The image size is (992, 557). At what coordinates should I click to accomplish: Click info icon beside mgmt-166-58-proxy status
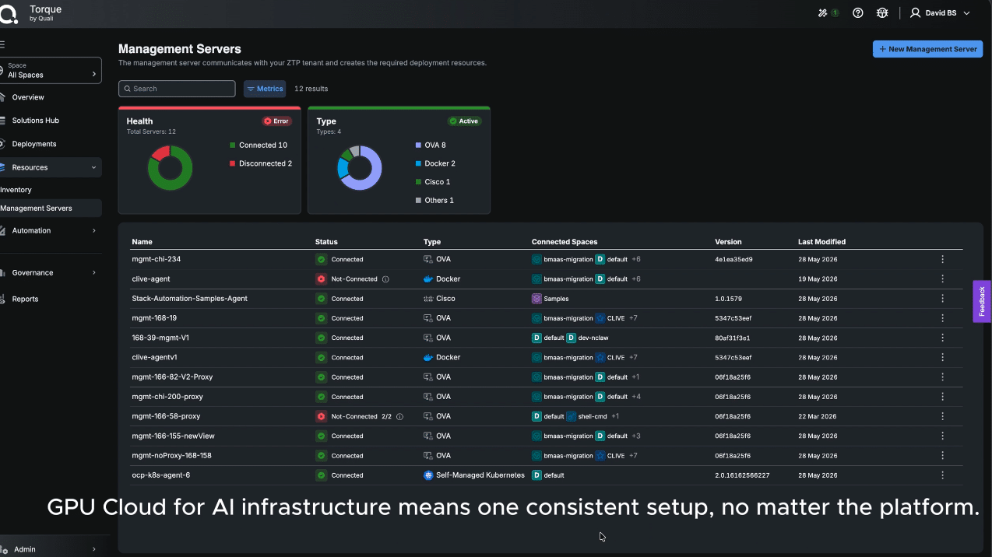coord(399,417)
